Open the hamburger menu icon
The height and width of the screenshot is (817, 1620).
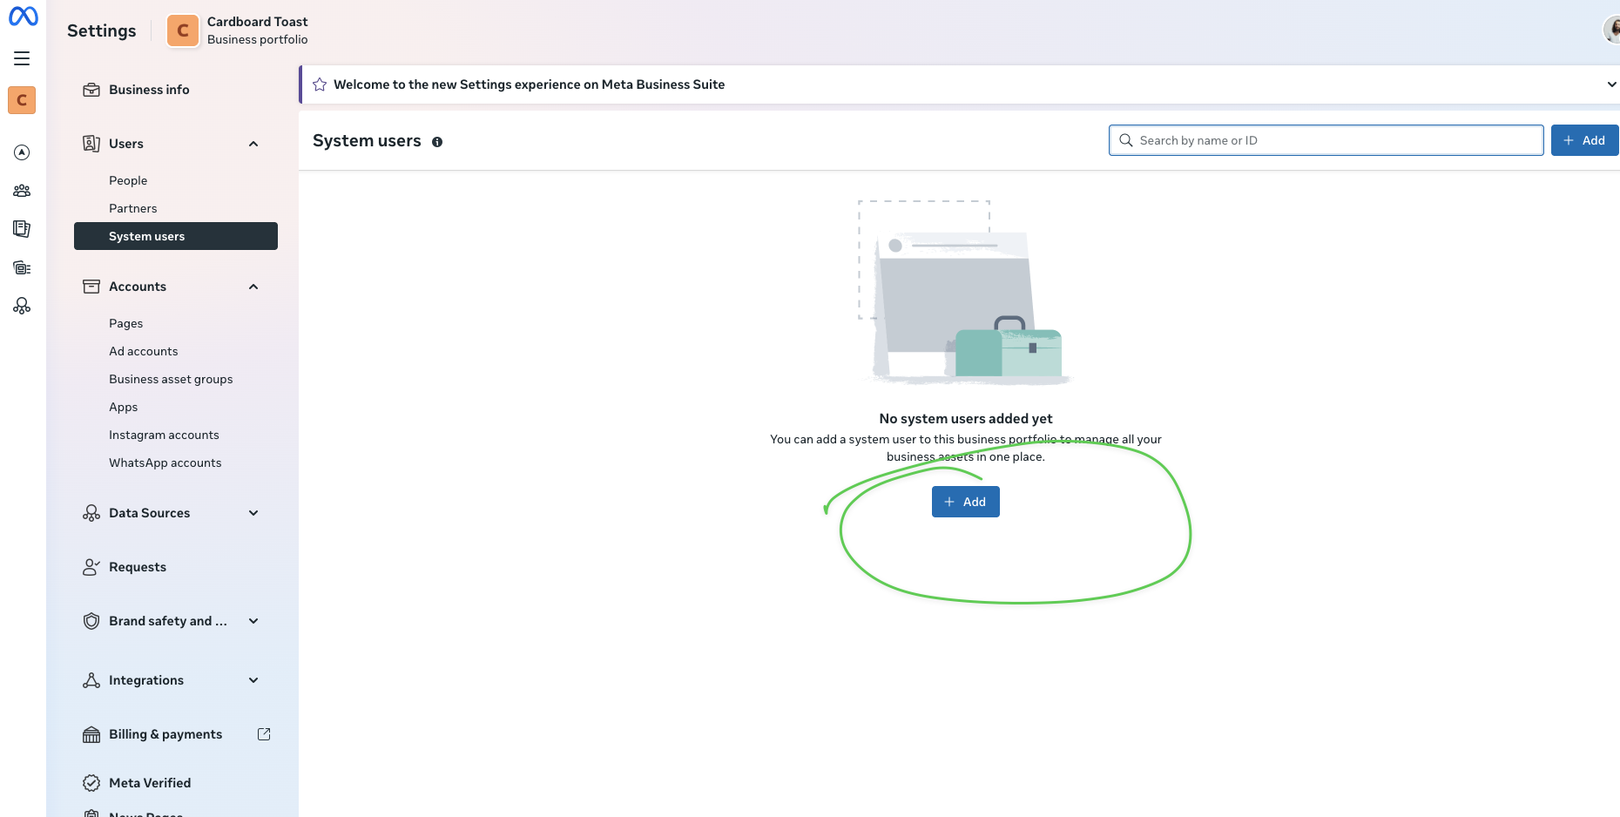point(22,57)
